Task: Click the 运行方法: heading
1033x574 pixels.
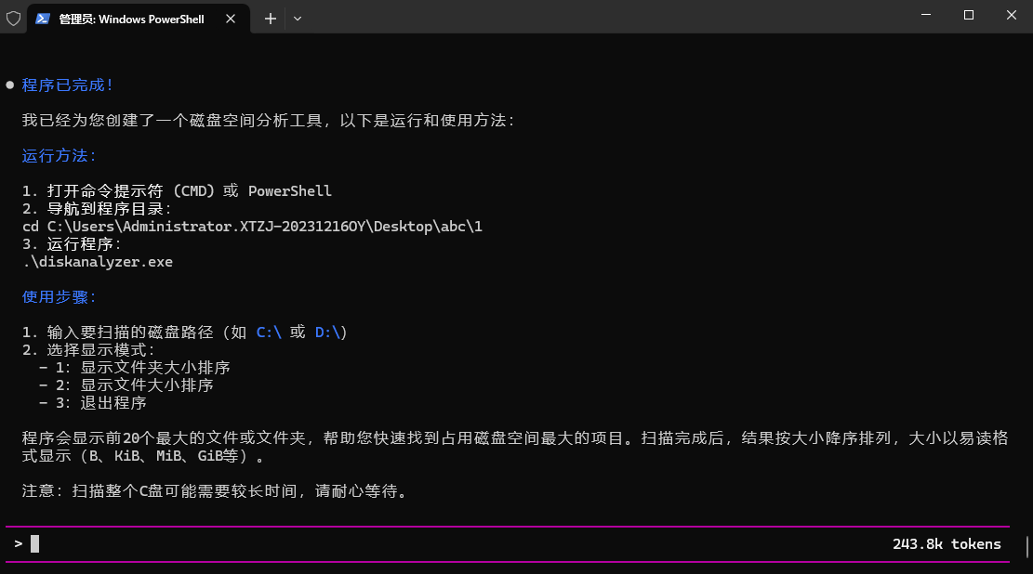Action: pos(59,155)
